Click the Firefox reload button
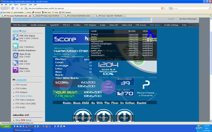The image size is (212, 132). (x=12, y=8)
